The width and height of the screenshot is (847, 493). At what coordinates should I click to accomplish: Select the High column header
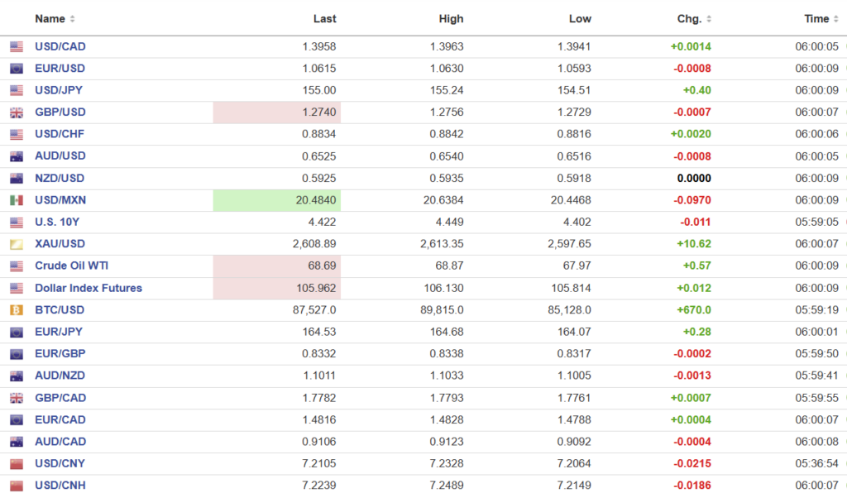click(452, 19)
